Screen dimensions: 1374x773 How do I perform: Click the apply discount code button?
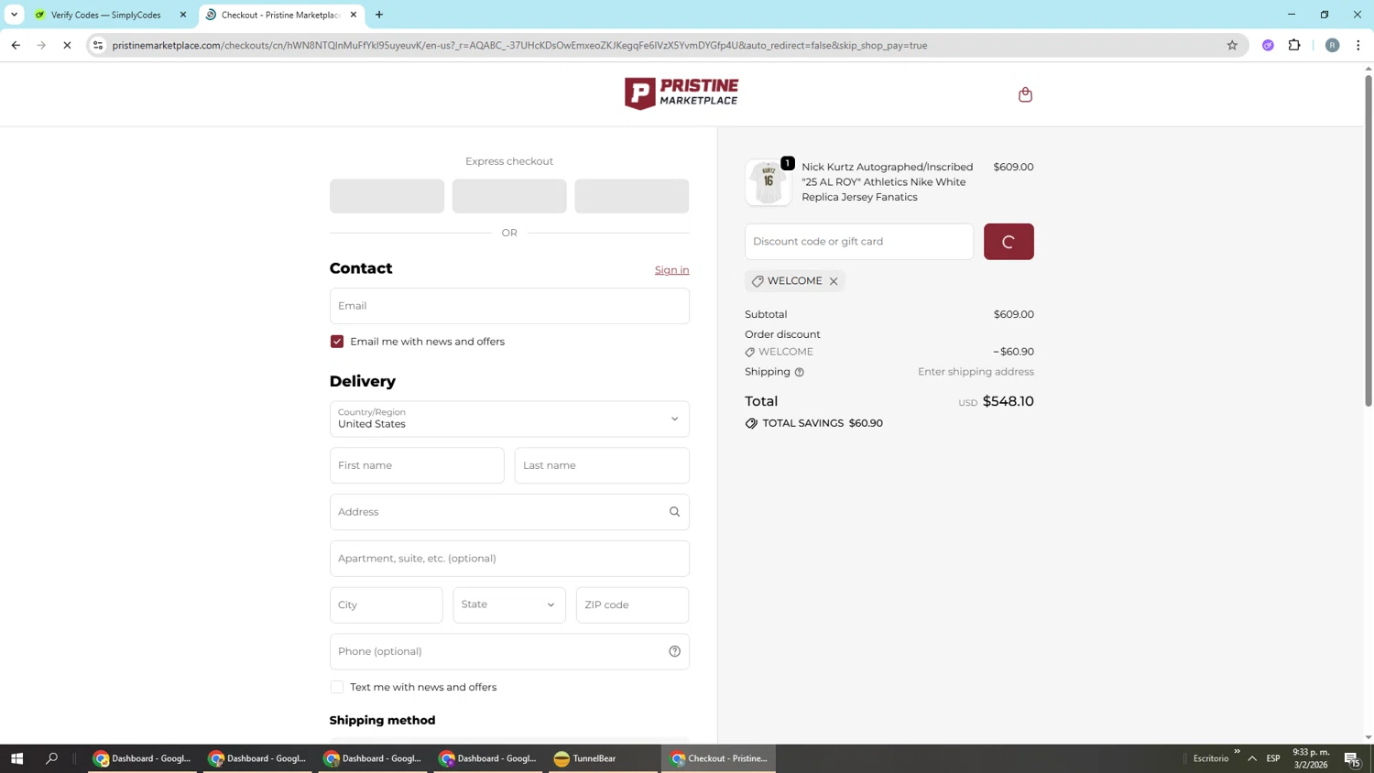(x=1009, y=242)
